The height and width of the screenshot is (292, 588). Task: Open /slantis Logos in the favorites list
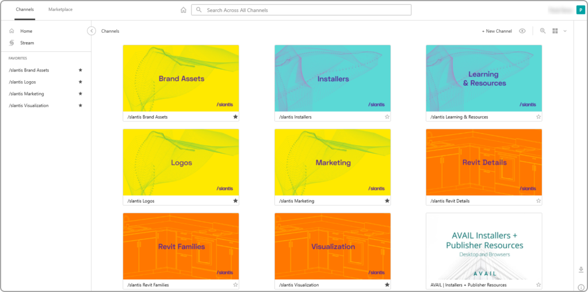click(22, 82)
